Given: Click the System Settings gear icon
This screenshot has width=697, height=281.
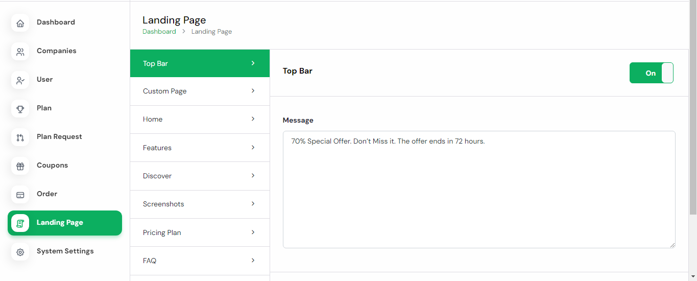Looking at the screenshot, I should 20,252.
